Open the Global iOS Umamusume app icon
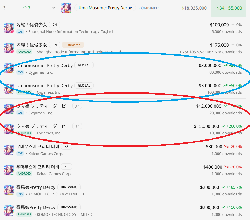The image size is (250, 220). pos(9,69)
